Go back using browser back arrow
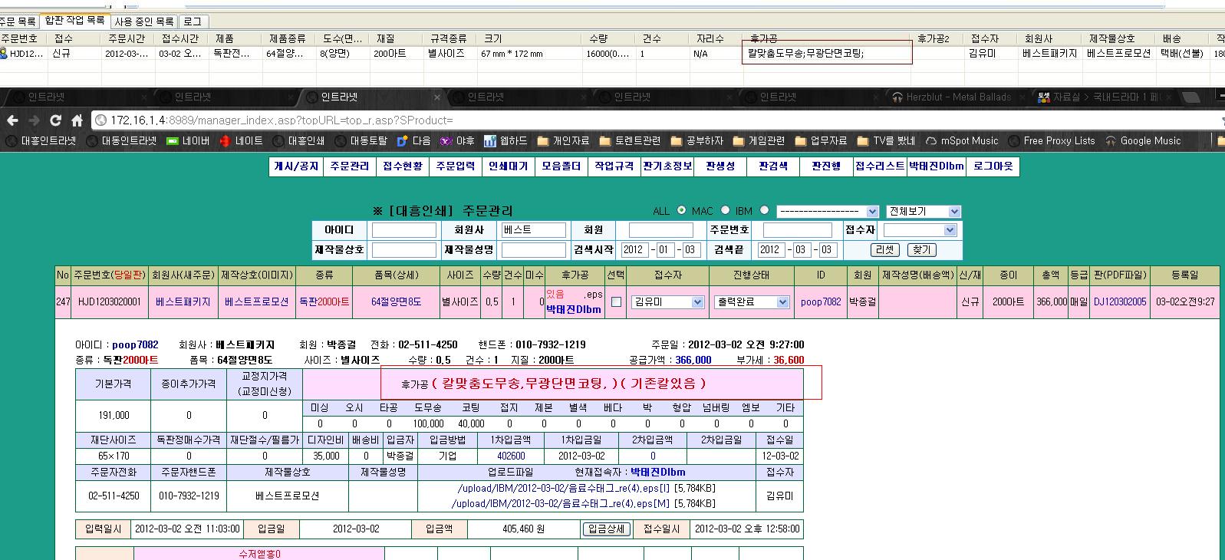Screen dimensions: 1225x560 click(x=12, y=120)
